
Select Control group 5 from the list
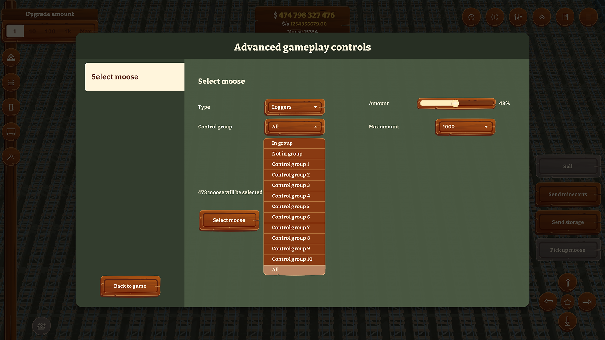(291, 206)
